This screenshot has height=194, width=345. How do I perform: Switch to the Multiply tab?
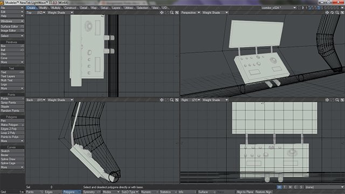56,8
